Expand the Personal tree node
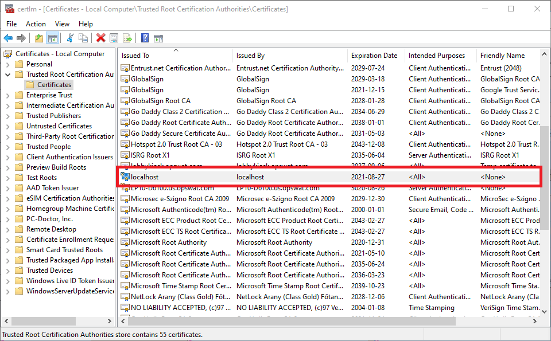 point(7,64)
